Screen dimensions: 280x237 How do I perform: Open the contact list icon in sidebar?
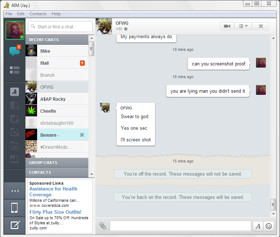coord(15,70)
